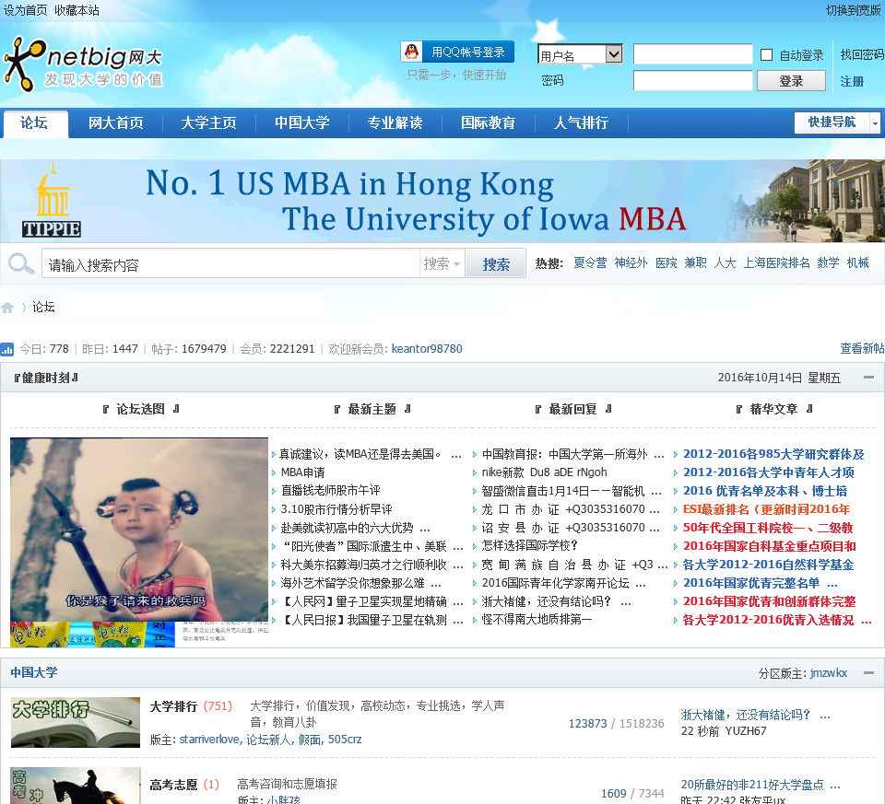Open topic 直播钱老师股市午评

pyautogui.click(x=330, y=491)
